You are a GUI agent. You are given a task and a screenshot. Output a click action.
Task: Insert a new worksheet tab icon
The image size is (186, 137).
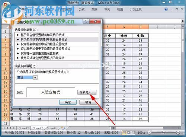pyautogui.click(x=63, y=128)
